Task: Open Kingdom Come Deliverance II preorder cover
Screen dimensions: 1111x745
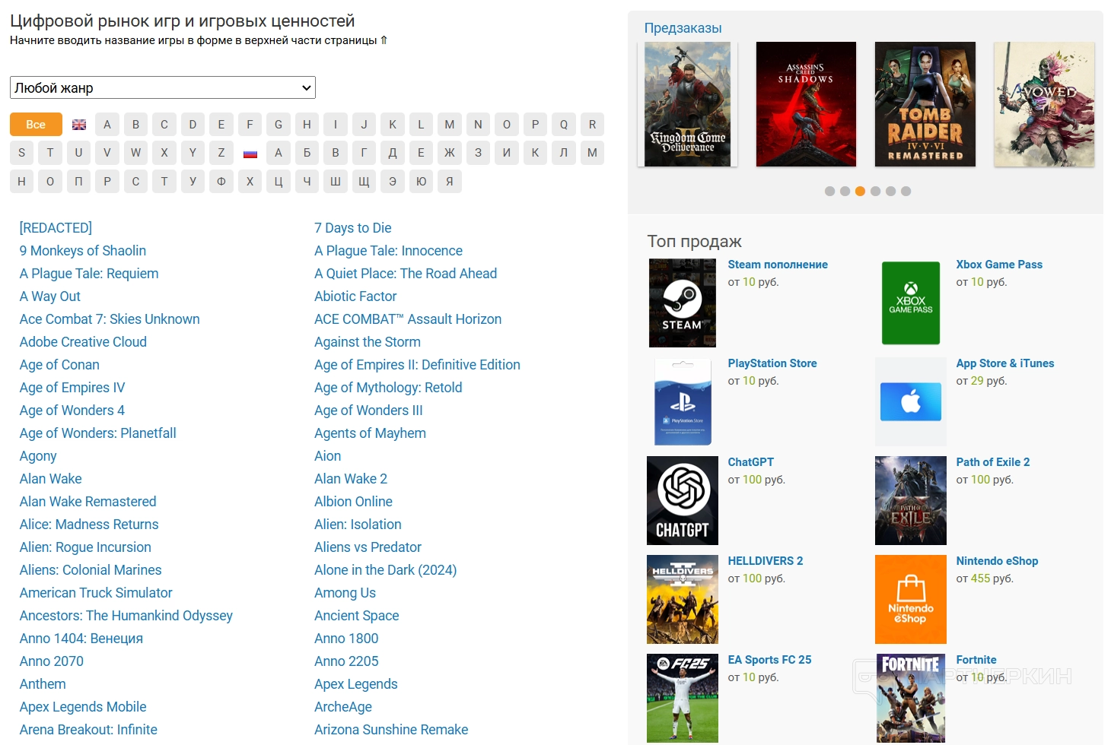Action: 687,104
